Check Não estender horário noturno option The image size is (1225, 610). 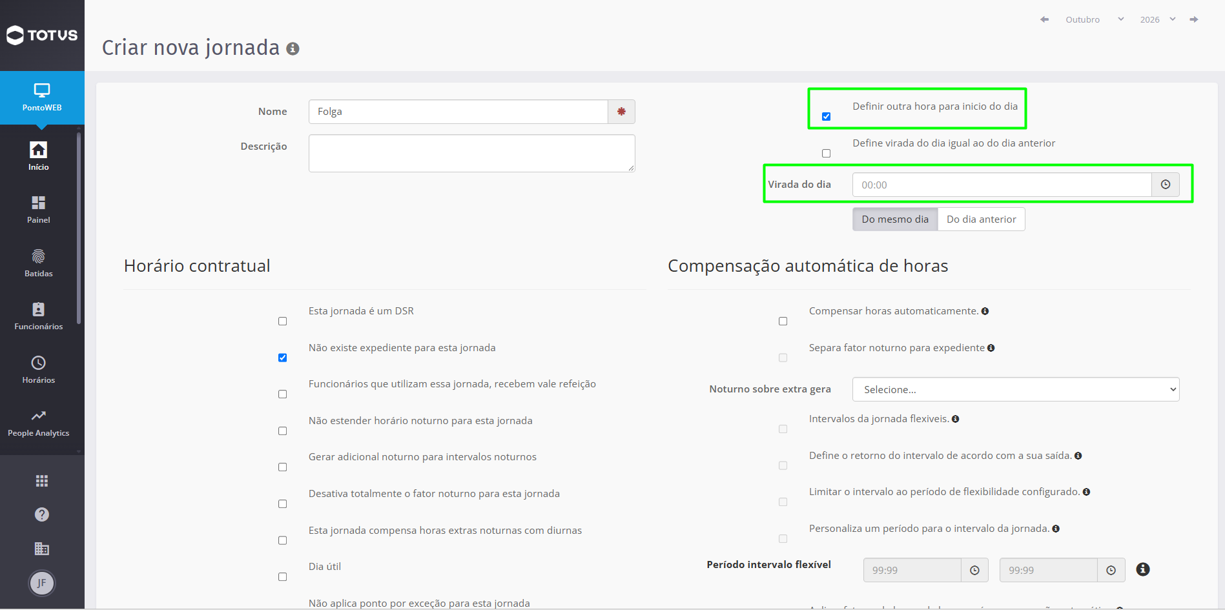(x=282, y=431)
